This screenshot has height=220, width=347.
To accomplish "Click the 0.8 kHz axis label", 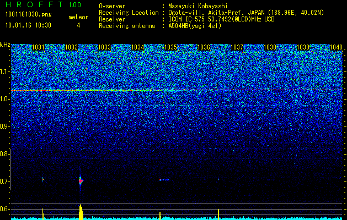I will [x=4, y=154].
